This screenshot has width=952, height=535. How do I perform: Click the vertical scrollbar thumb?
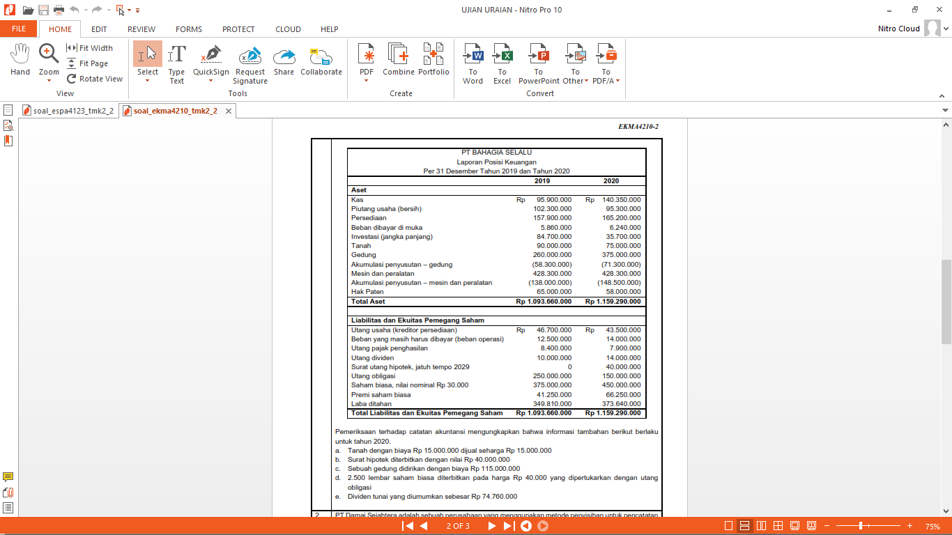[946, 301]
